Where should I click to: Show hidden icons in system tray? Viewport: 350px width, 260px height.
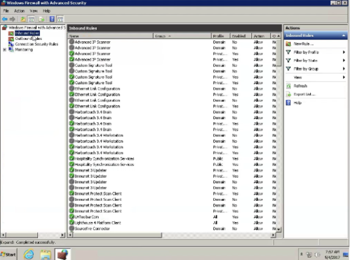[x=302, y=254]
